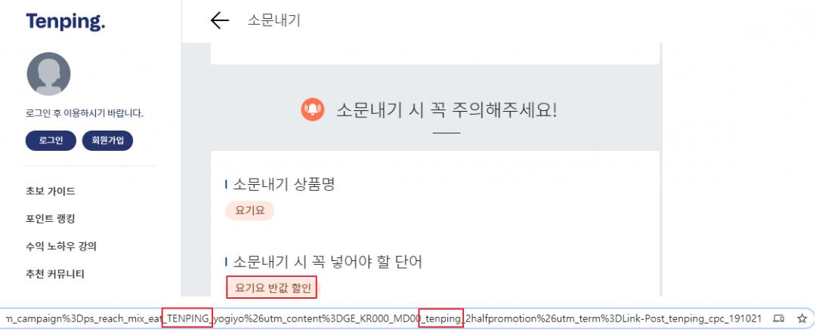Click the Tenping logo
The width and height of the screenshot is (816, 335).
pyautogui.click(x=66, y=22)
